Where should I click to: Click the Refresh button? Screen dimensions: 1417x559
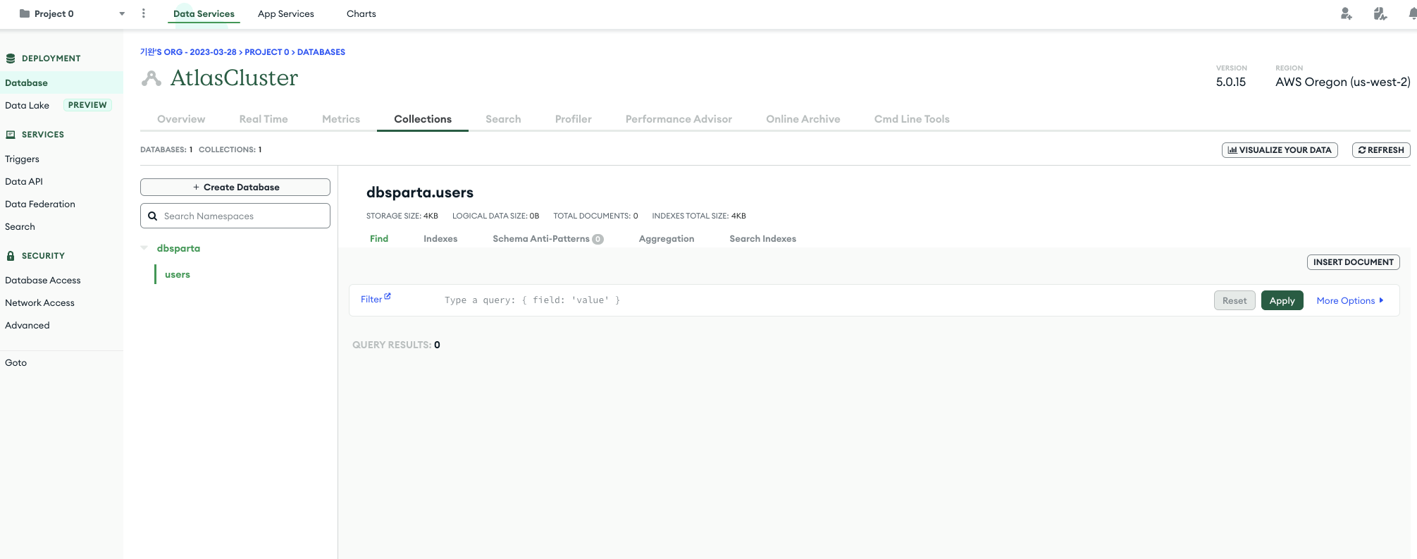coord(1381,150)
